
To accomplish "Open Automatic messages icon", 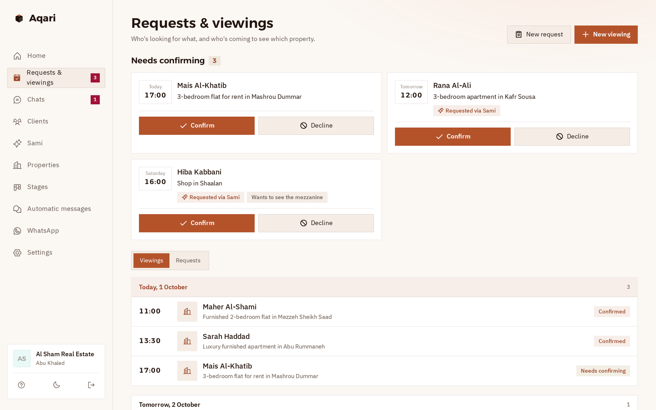I will click(17, 209).
